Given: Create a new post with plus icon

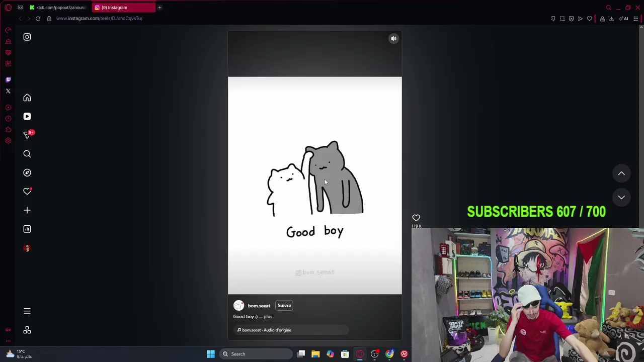Looking at the screenshot, I should [27, 210].
